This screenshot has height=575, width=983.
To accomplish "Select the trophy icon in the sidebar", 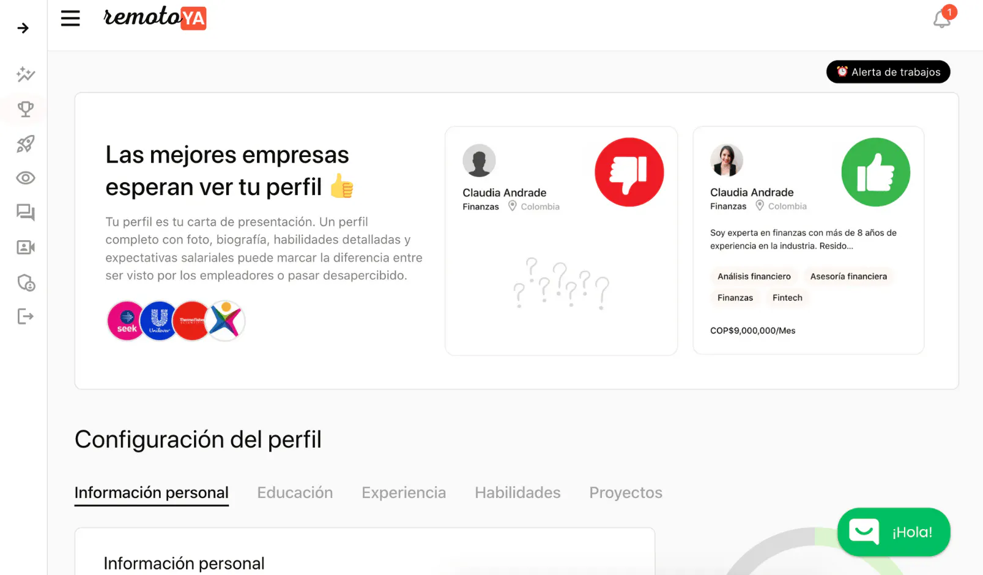I will [26, 109].
